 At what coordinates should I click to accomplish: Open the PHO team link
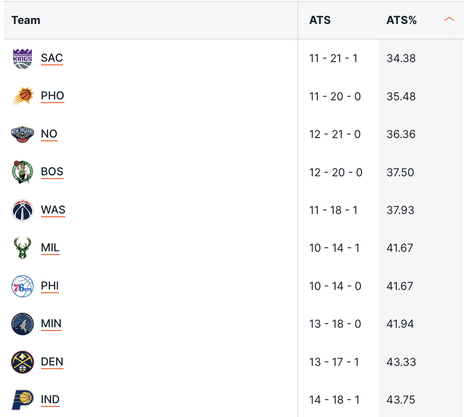point(52,96)
